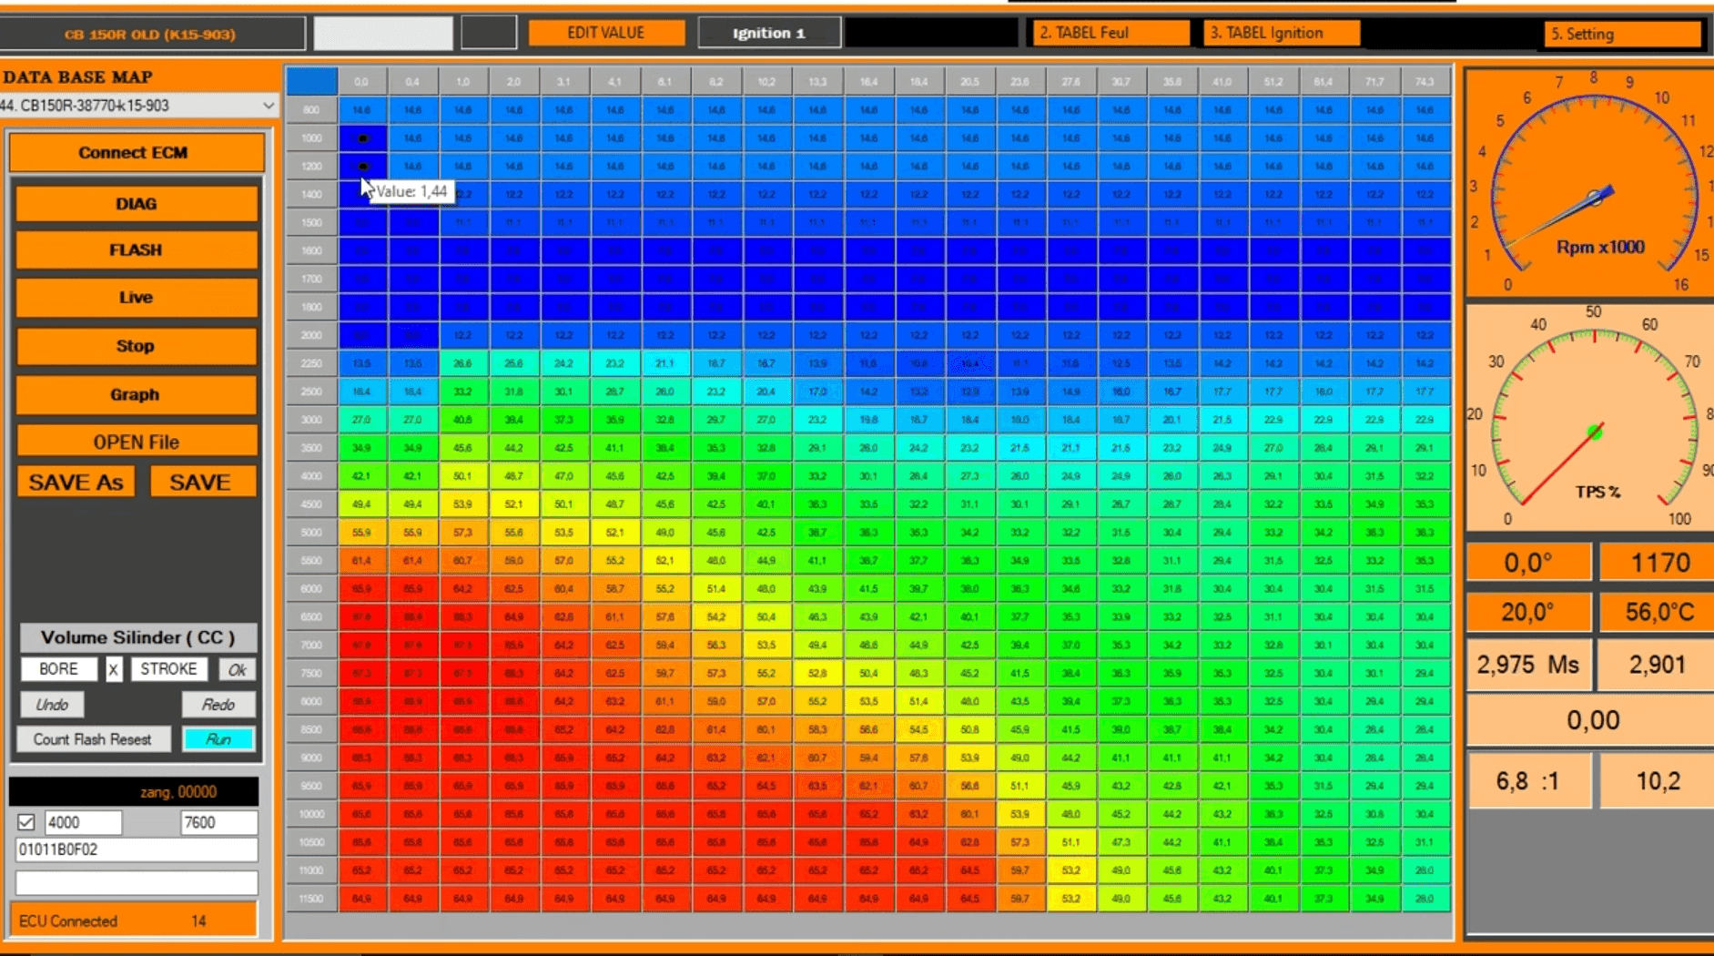Start Live data monitoring
This screenshot has width=1714, height=956.
136,298
